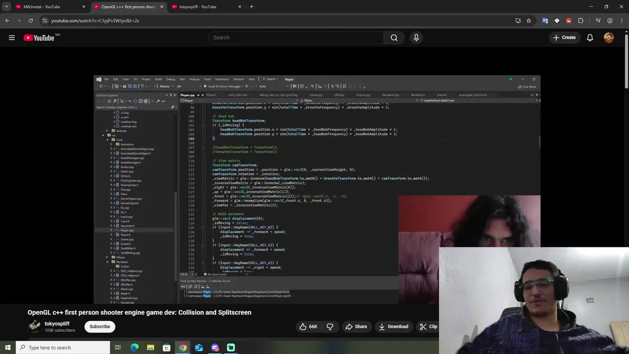Click the dark diamond extension icon

[x=557, y=21]
